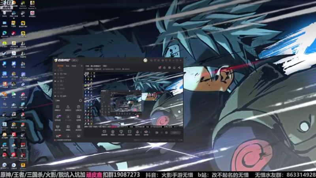Viewport: 316px width, 178px height.
Task: Select the Apex Legends desktop shortcut
Action: (x=23, y=116)
